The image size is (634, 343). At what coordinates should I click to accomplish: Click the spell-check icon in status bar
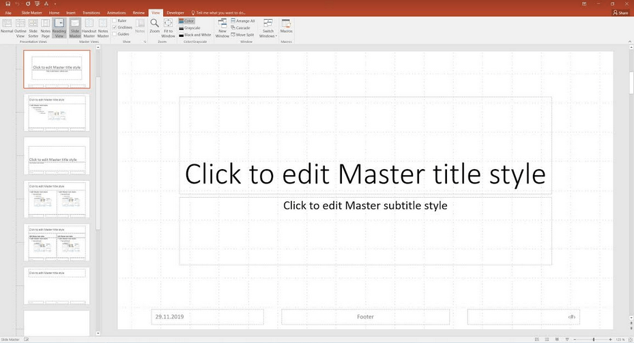coord(27,340)
